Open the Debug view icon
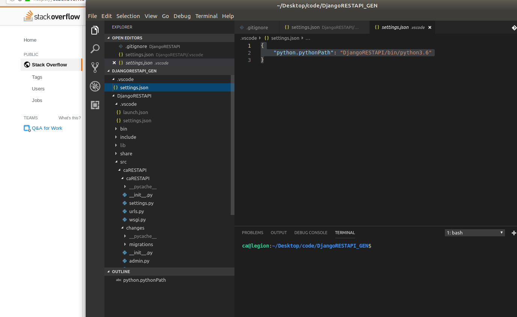The image size is (517, 317). click(95, 87)
